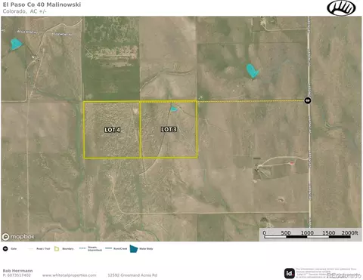
Task: Click the Boundary icon in the legend
Action: (x=57, y=249)
